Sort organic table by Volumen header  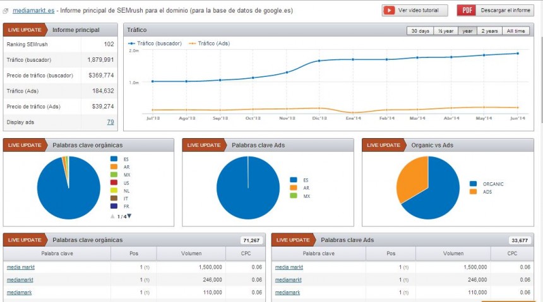191,253
